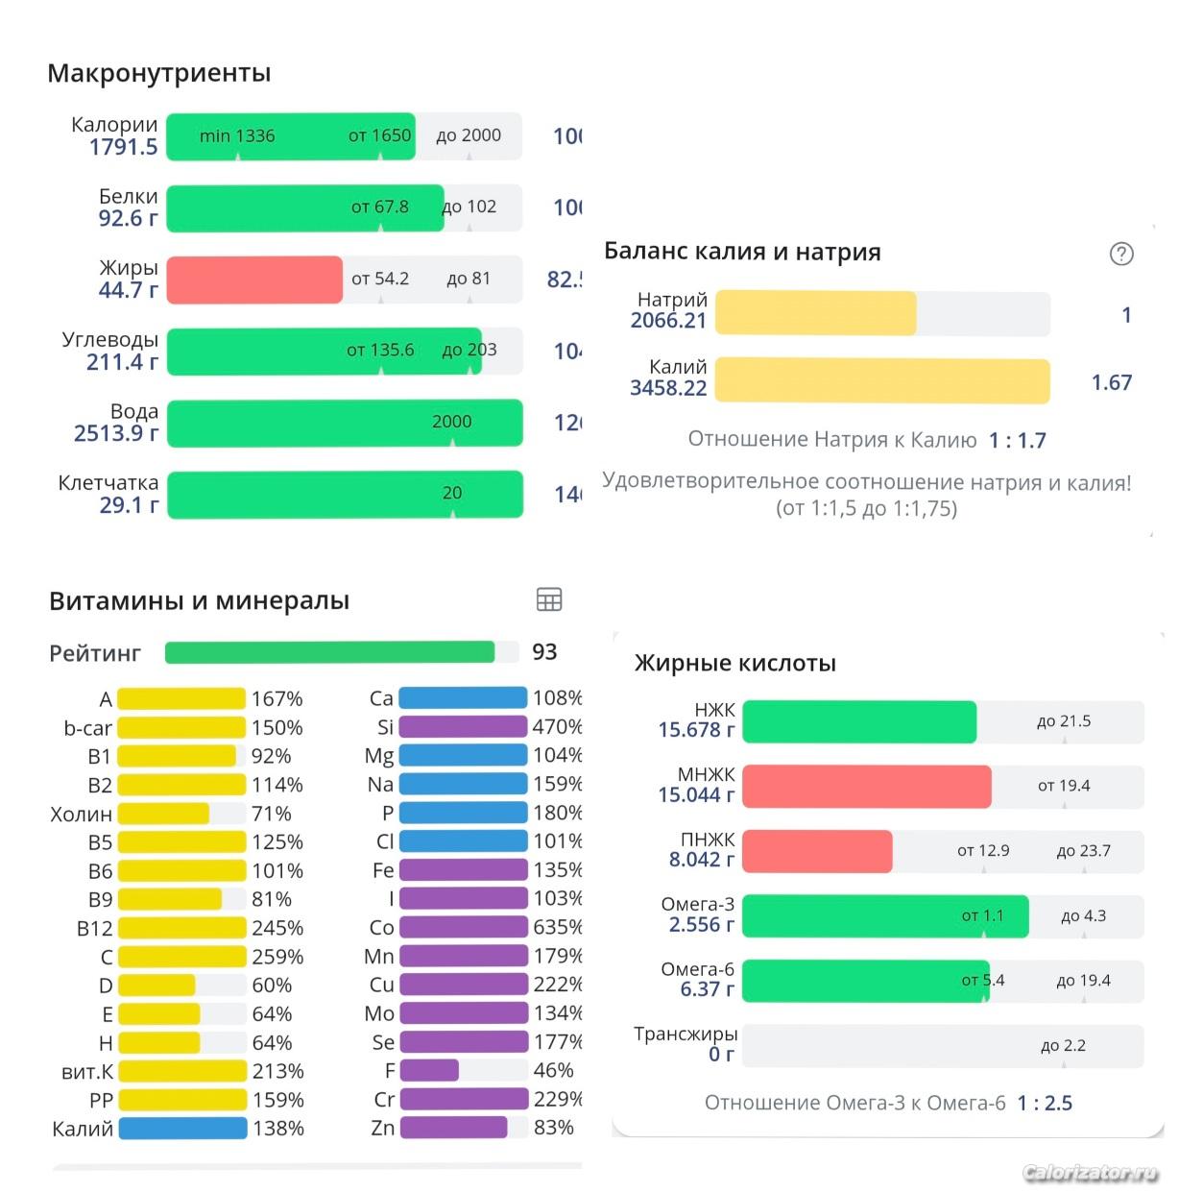Image resolution: width=1179 pixels, height=1193 pixels.
Task: Click the help question mark icon
Action: pos(1120,254)
